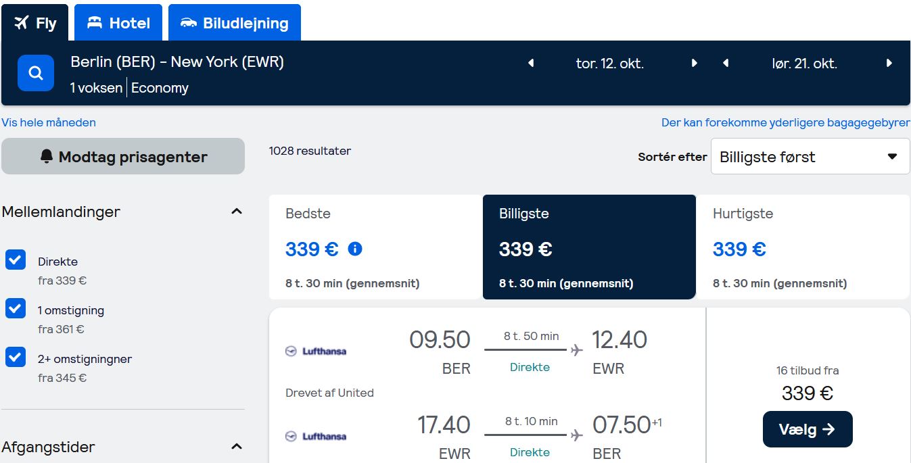This screenshot has height=463, width=911.
Task: Click the Lufthansa logo on outbound flight
Action: coord(316,351)
